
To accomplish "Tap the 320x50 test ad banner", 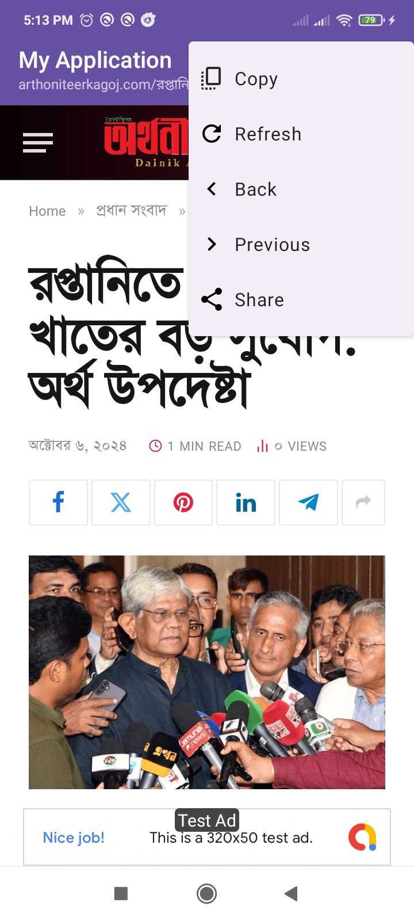I will tap(207, 837).
